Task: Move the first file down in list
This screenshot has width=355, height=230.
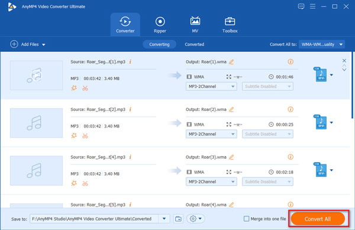Action: point(344,70)
